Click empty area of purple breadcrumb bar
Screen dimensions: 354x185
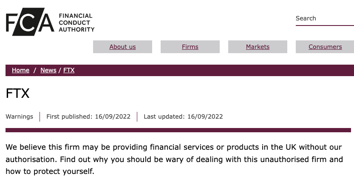[215, 70]
